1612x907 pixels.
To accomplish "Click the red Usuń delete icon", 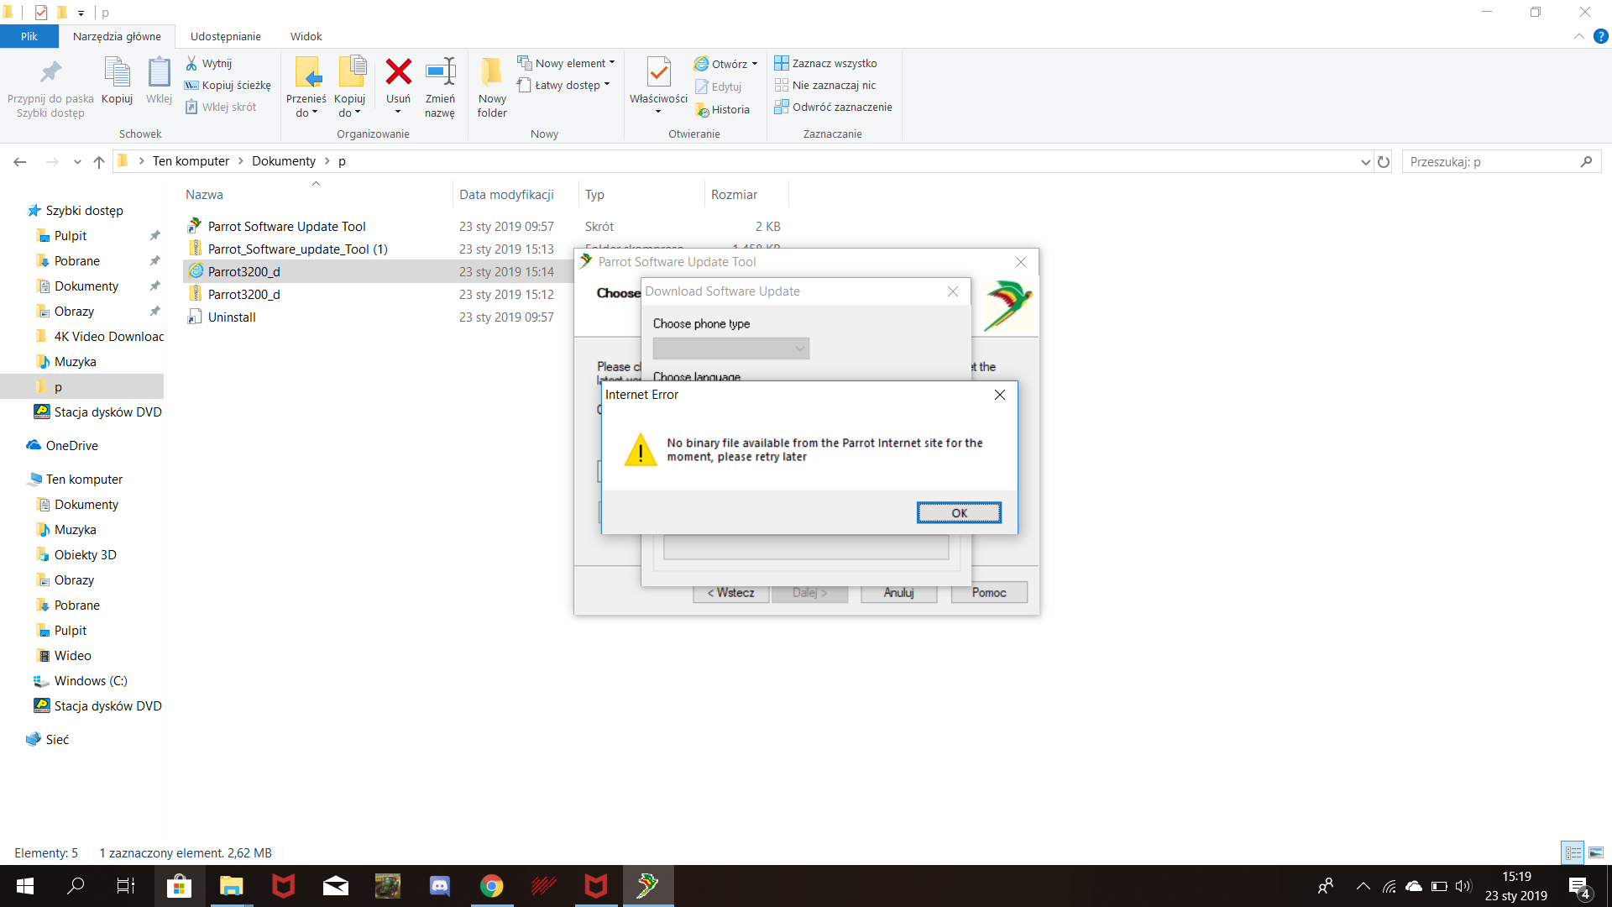I will tap(398, 73).
